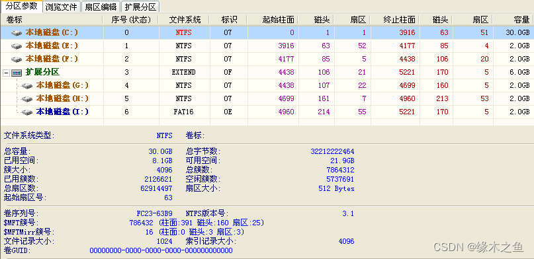Switch to the 分区参数 tab
The width and height of the screenshot is (534, 259).
(21, 6)
